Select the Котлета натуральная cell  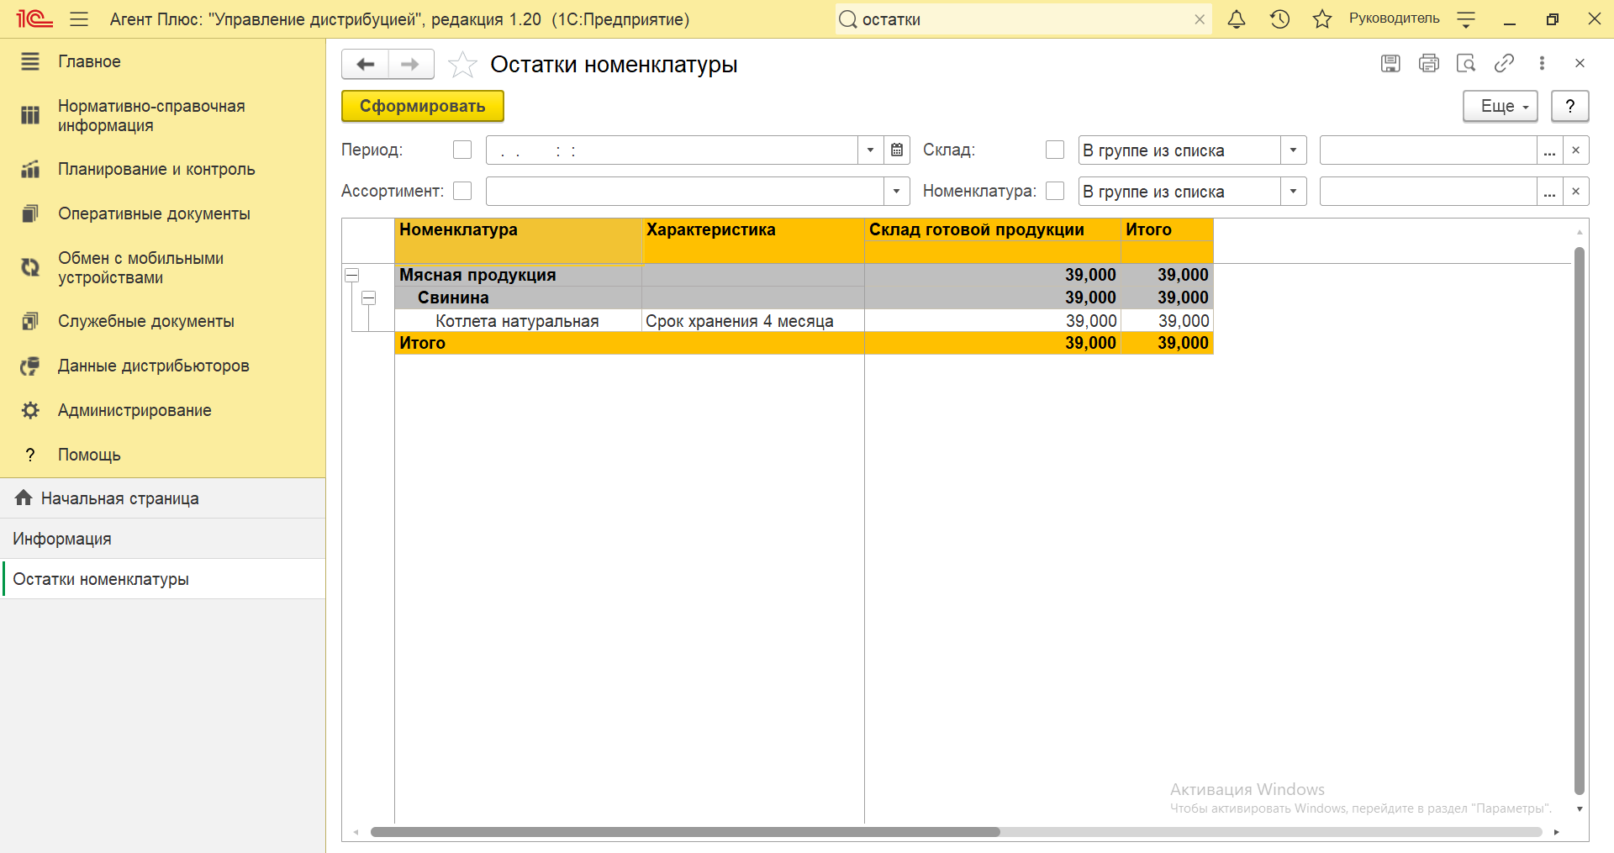click(518, 321)
